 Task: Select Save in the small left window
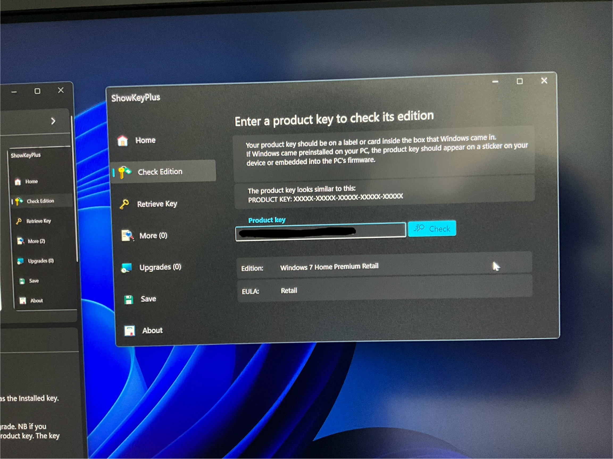[34, 281]
